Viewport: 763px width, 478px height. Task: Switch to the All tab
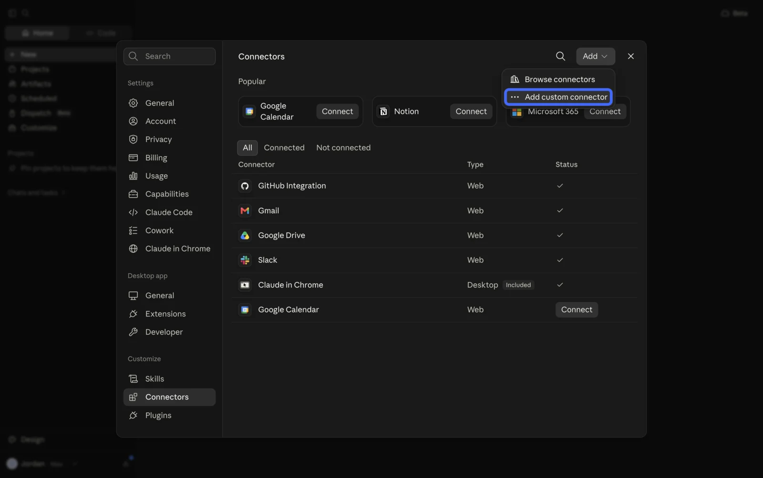point(247,148)
